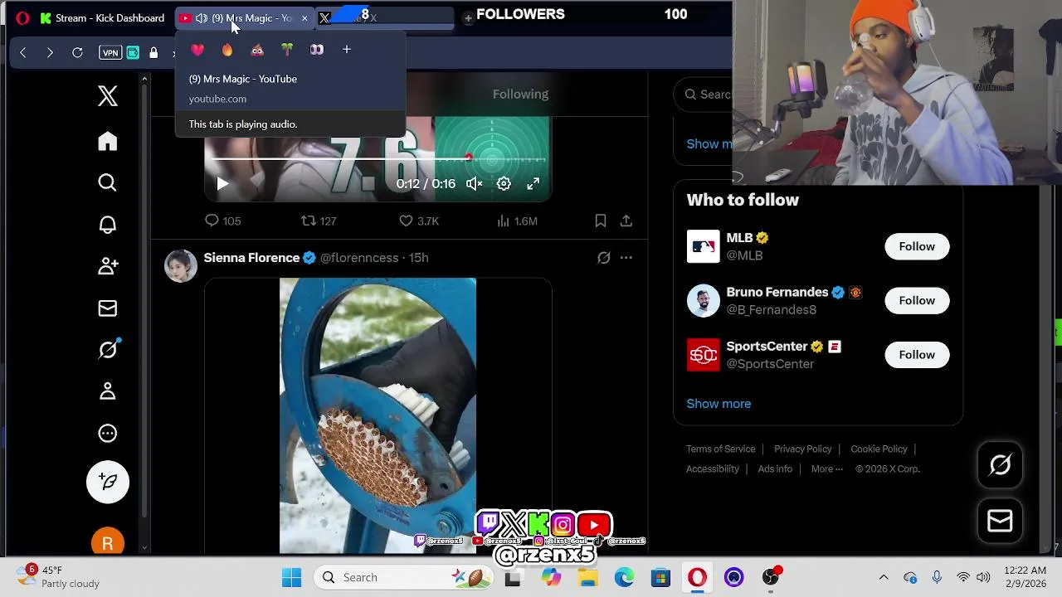Open File Explorer from taskbar
Viewport: 1062px width, 597px height.
587,577
